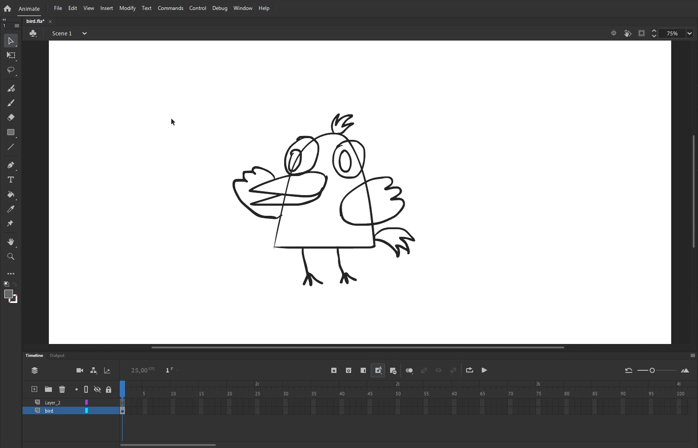Close the bird.fla document tab

[50, 22]
